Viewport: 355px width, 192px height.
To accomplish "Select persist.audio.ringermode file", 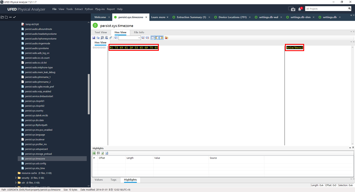I will pyautogui.click(x=37, y=43).
